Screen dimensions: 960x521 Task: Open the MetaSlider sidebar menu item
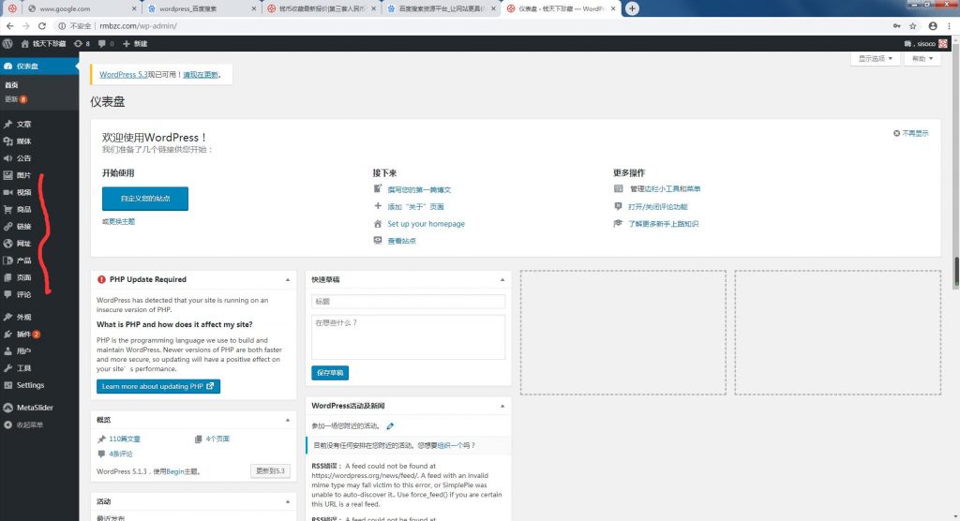[x=39, y=407]
